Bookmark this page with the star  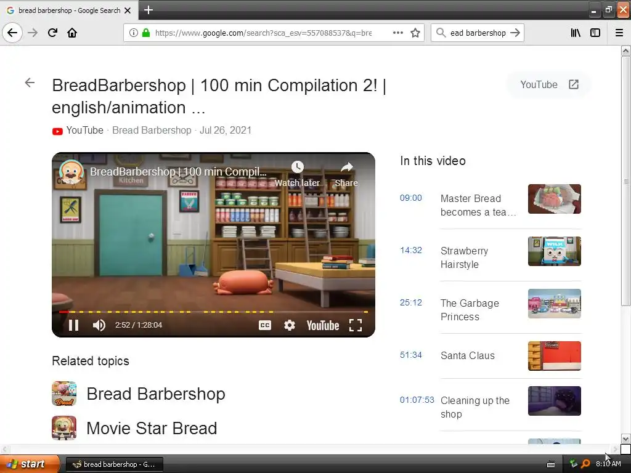tap(415, 33)
